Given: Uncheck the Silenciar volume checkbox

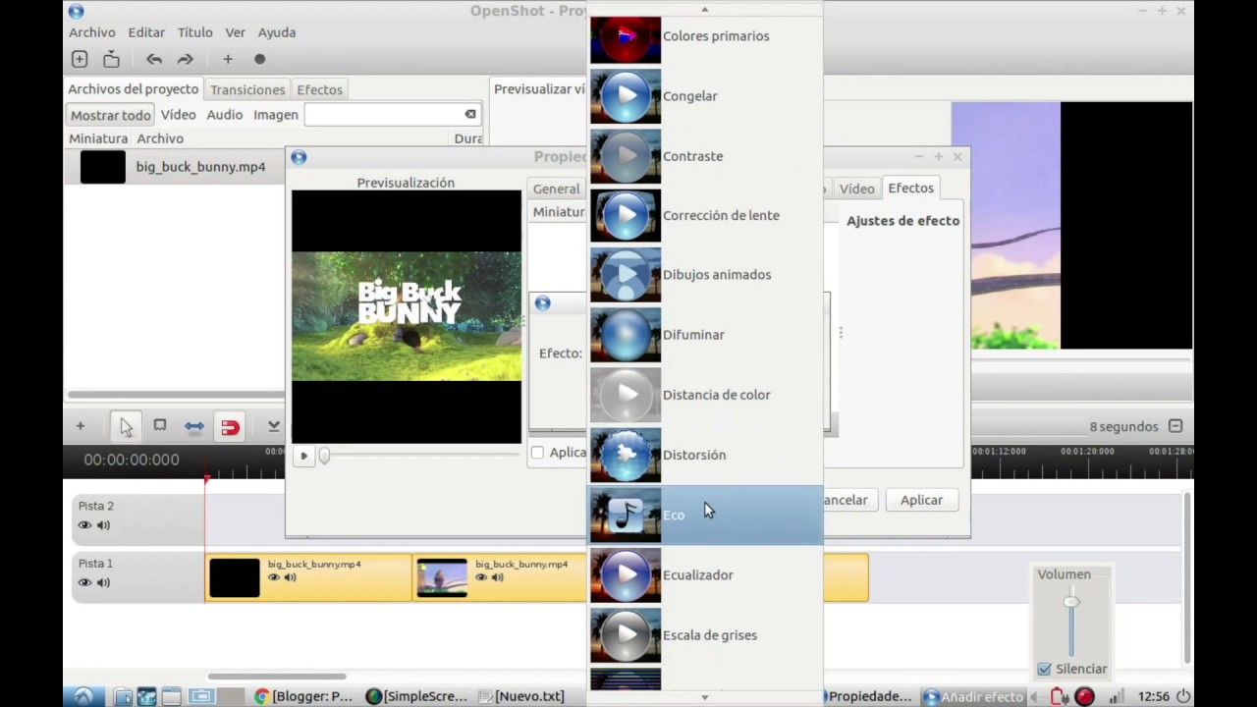Looking at the screenshot, I should [1044, 669].
